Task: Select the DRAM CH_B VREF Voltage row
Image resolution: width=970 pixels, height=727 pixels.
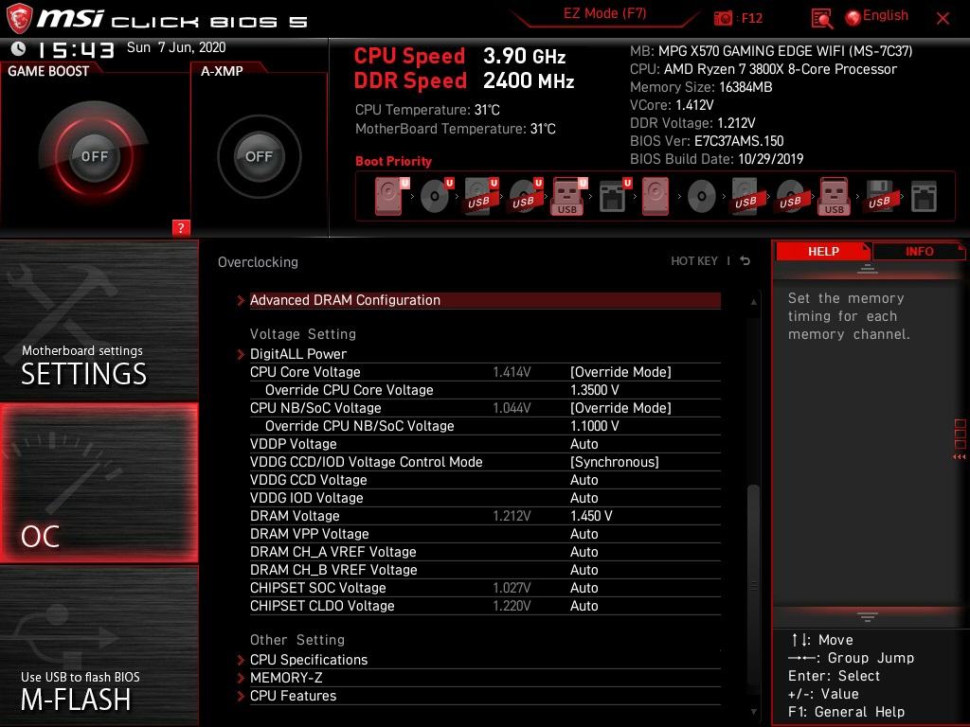Action: [485, 569]
